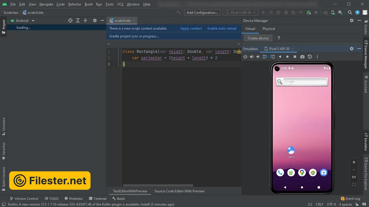Viewport: 369px width, 207px height.
Task: Click the Google search box on emulator
Action: [x=305, y=82]
